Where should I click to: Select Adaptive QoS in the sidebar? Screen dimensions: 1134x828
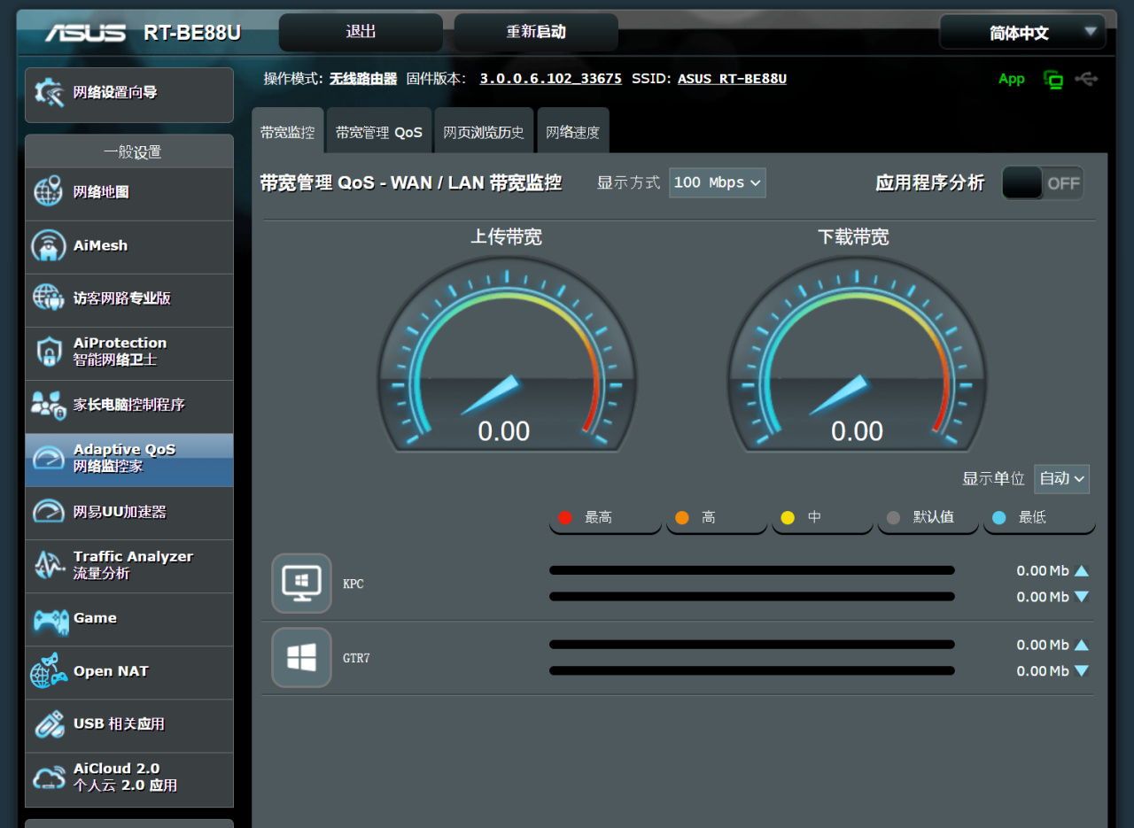pos(129,460)
